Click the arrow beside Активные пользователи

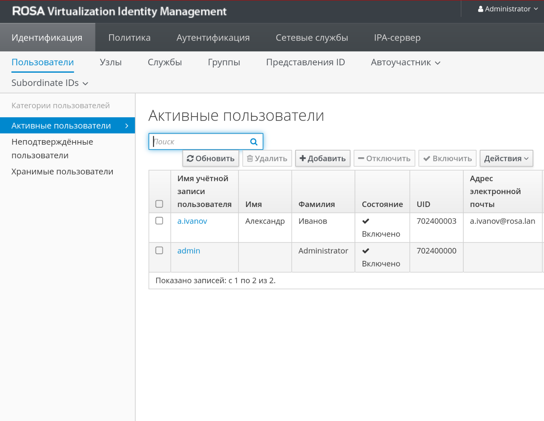click(x=127, y=126)
